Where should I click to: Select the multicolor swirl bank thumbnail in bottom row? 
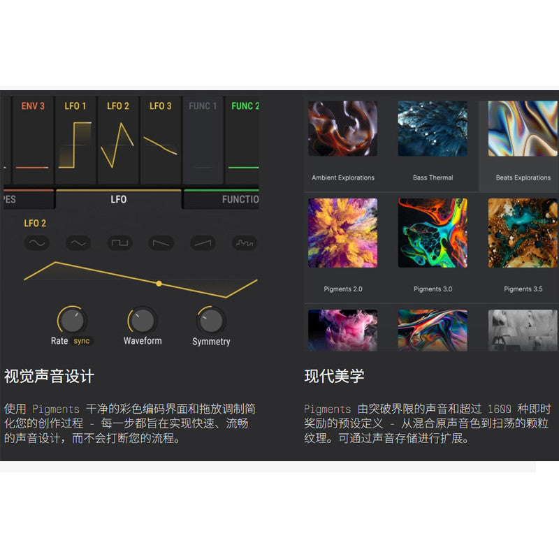click(x=433, y=331)
